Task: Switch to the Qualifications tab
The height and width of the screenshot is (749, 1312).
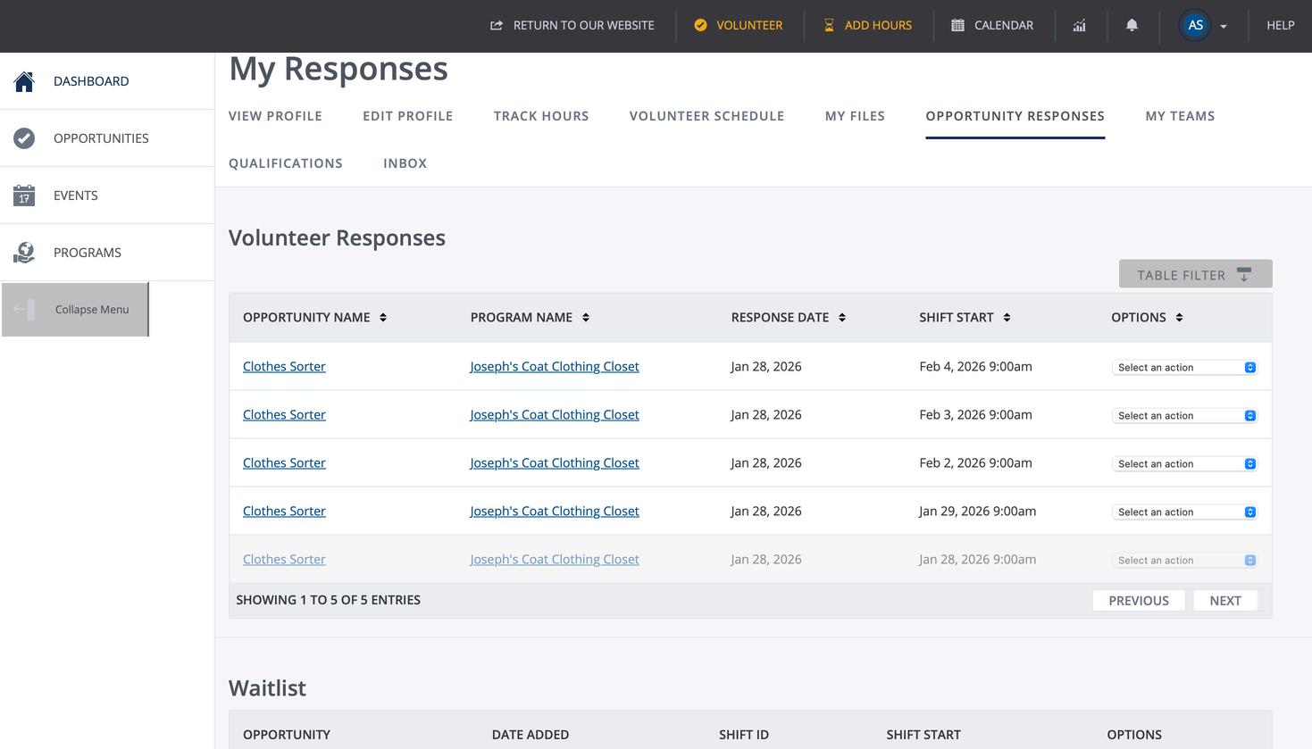Action: point(286,163)
